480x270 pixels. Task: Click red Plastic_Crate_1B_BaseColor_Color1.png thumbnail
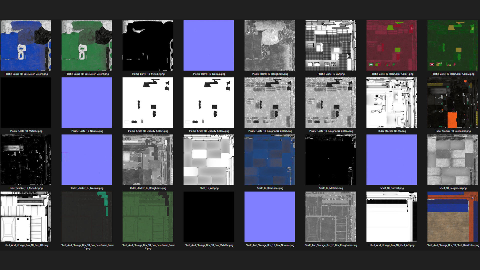click(x=392, y=45)
